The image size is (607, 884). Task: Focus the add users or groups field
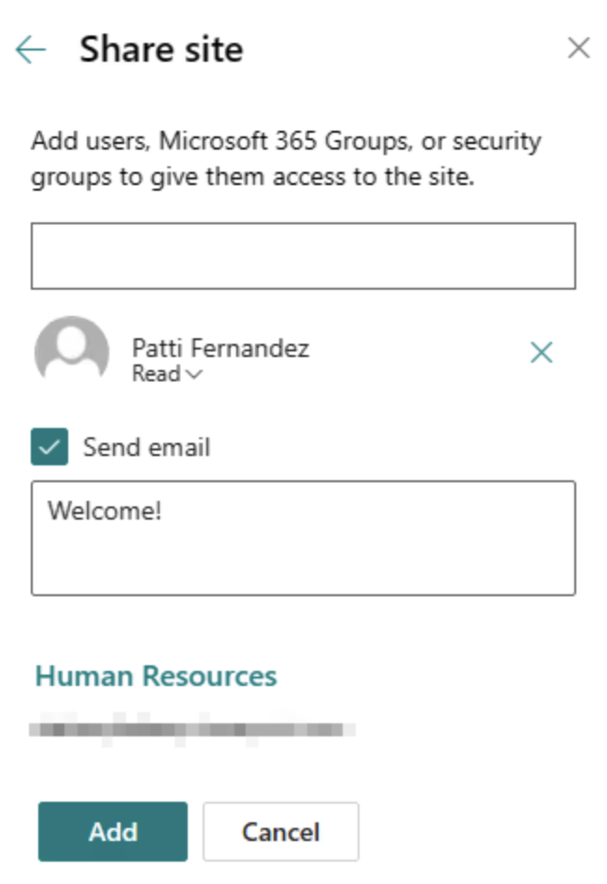[x=303, y=256]
